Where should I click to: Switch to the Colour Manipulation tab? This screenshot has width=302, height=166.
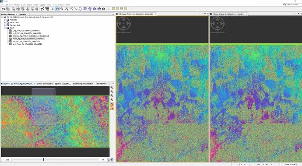tap(54, 84)
